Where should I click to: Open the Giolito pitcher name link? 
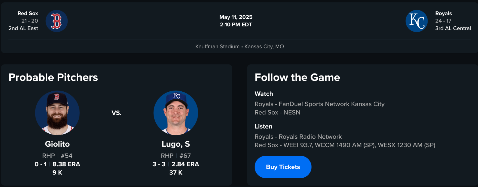pos(57,144)
